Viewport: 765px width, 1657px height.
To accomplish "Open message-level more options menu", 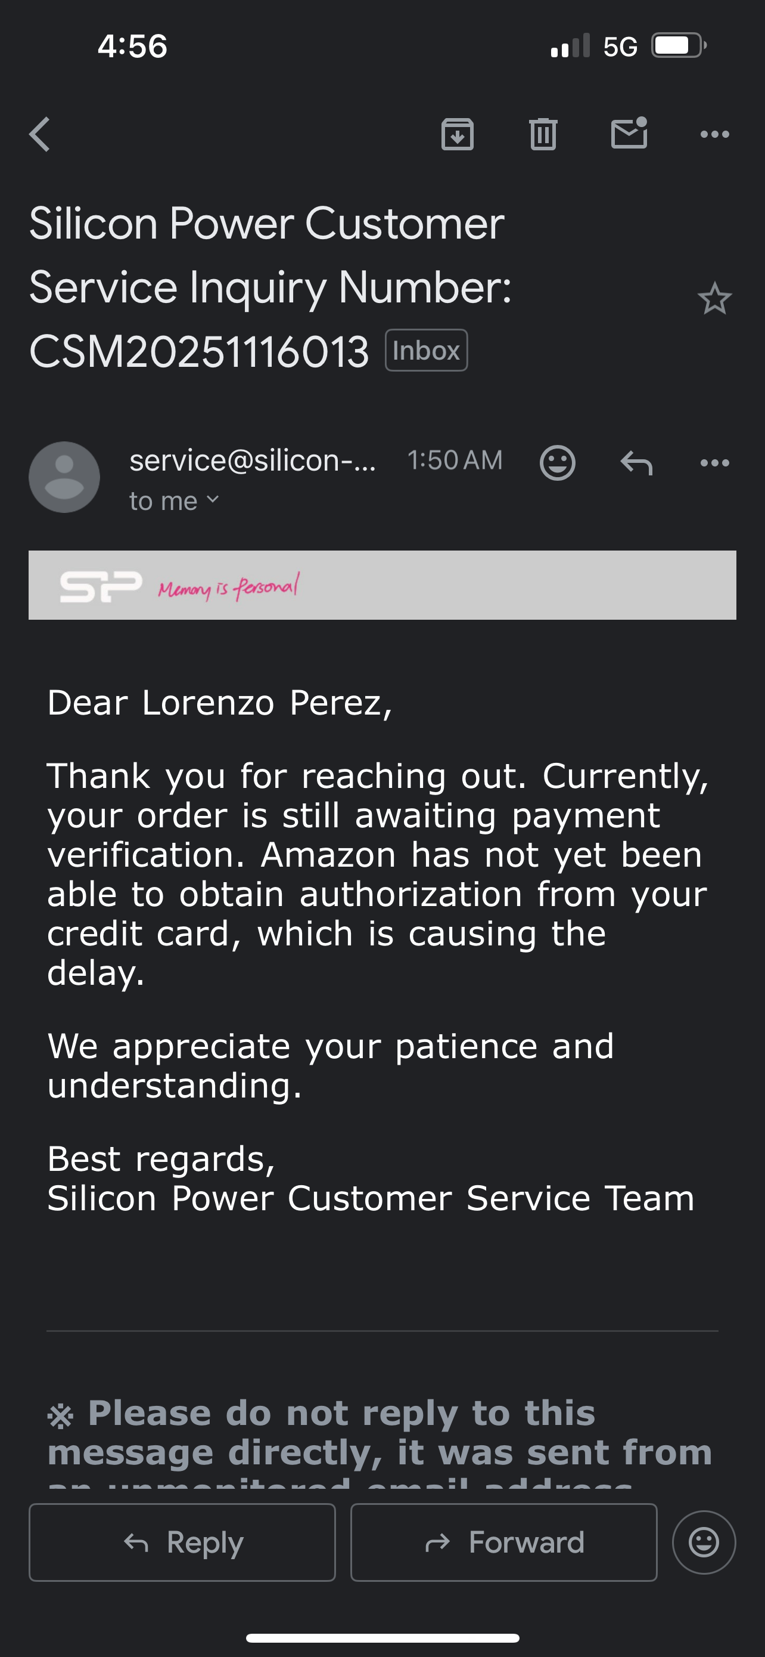I will (x=714, y=462).
